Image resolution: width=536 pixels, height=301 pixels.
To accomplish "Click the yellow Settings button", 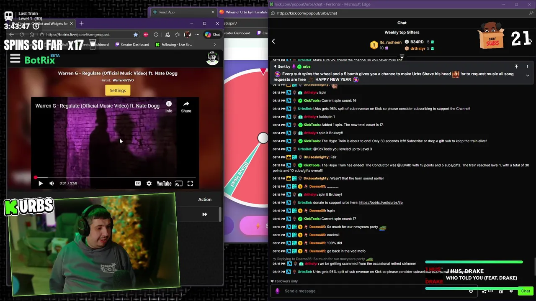I will coord(118,90).
